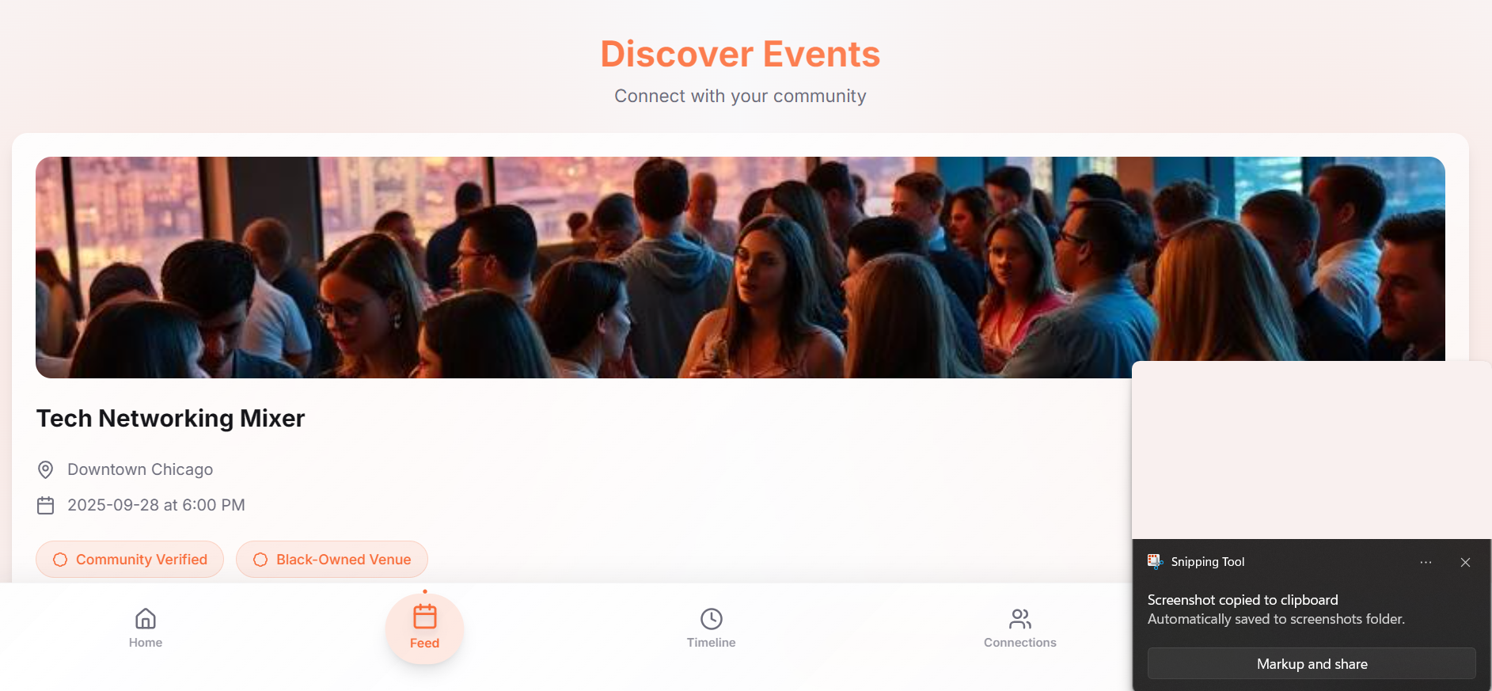Click the Downtown Chicago location text

pos(140,469)
